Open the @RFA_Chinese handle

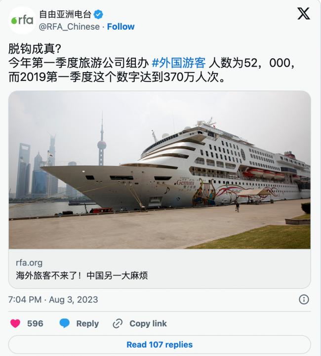point(69,27)
